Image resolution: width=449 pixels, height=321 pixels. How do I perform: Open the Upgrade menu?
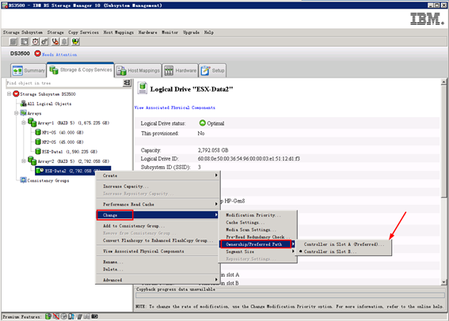click(191, 32)
